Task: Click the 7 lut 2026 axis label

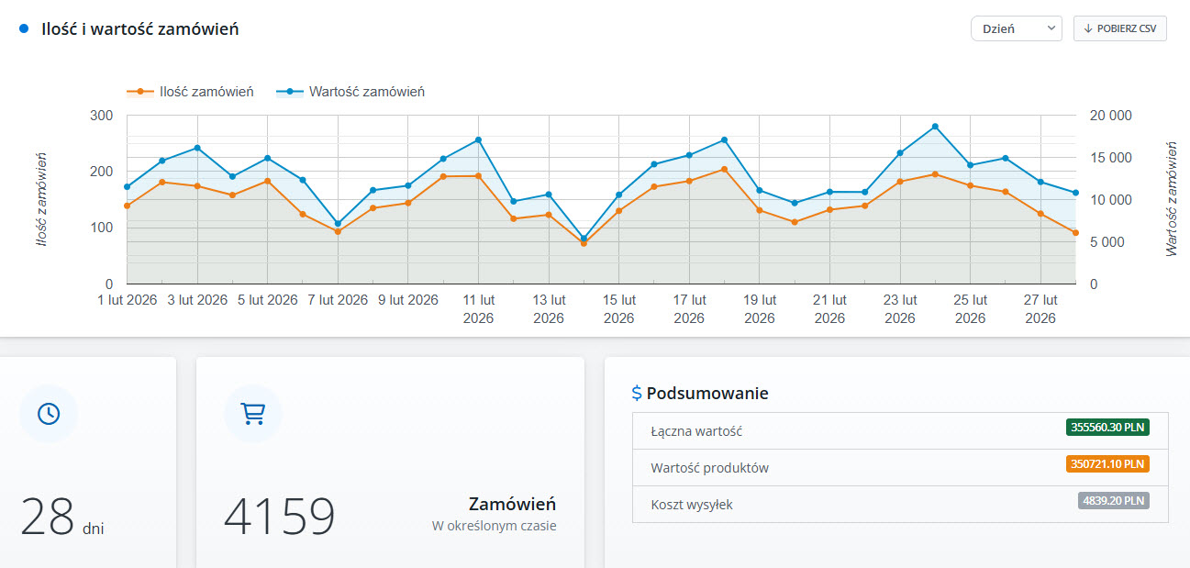Action: point(338,300)
